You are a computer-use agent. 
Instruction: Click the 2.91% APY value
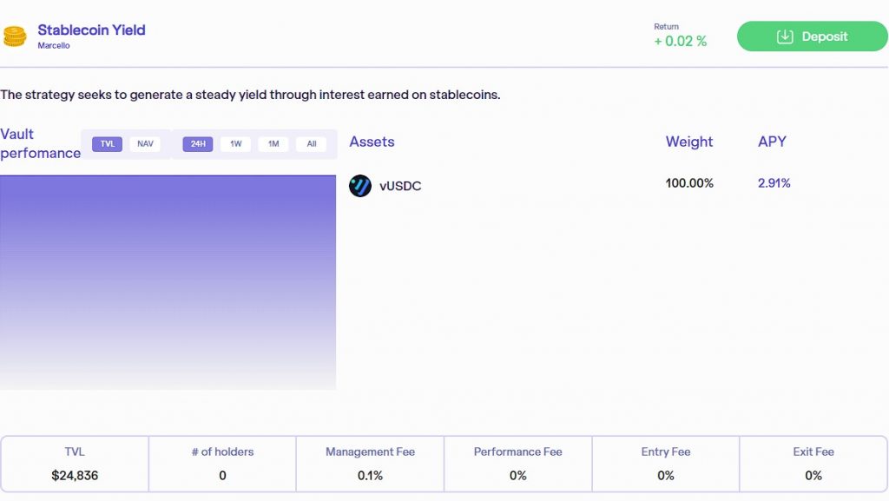[x=774, y=183]
